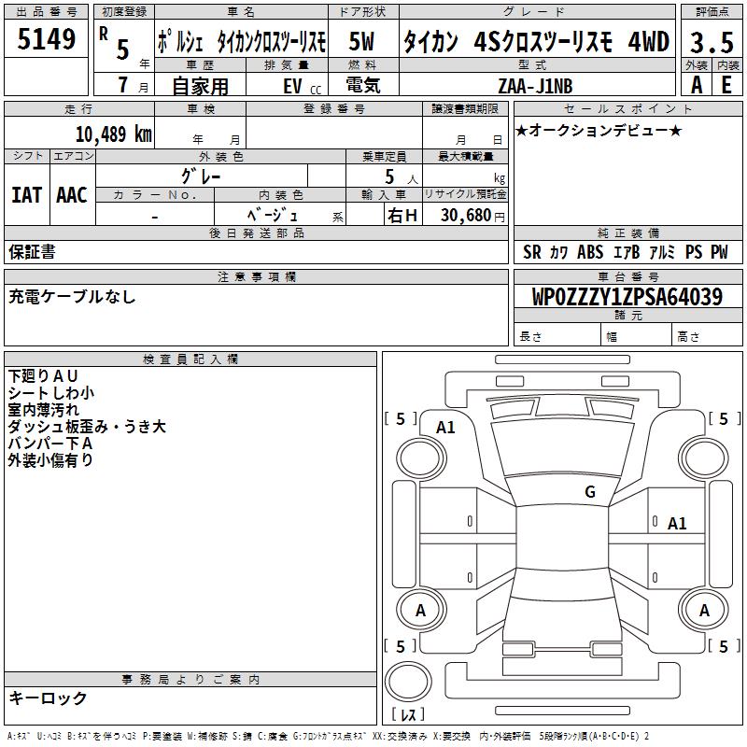This screenshot has width=747, height=747.
Task: Click seating capacity 5 人
Action: 401,177
